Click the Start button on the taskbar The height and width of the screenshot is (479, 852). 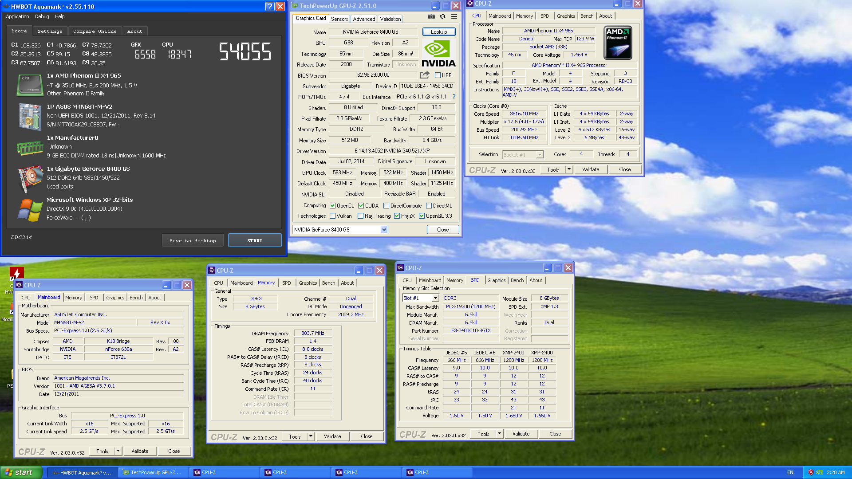pyautogui.click(x=21, y=472)
